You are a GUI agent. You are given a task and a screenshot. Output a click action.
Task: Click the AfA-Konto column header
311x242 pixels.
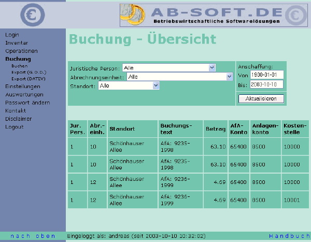[x=239, y=129]
